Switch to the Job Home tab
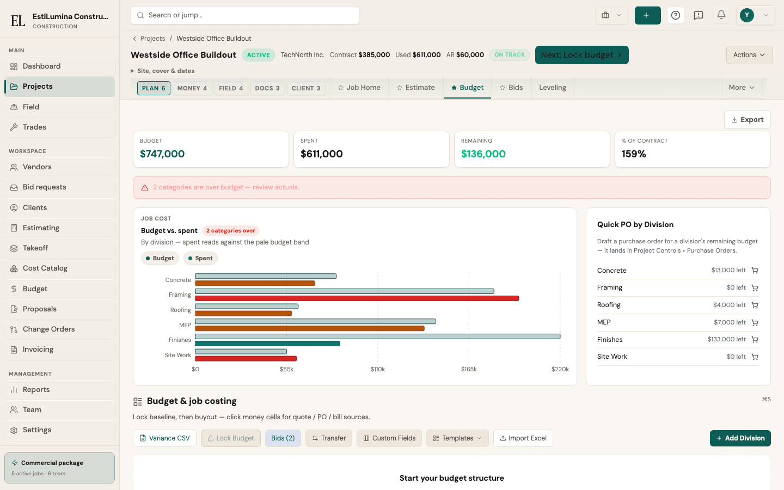This screenshot has height=490, width=784. click(x=359, y=88)
